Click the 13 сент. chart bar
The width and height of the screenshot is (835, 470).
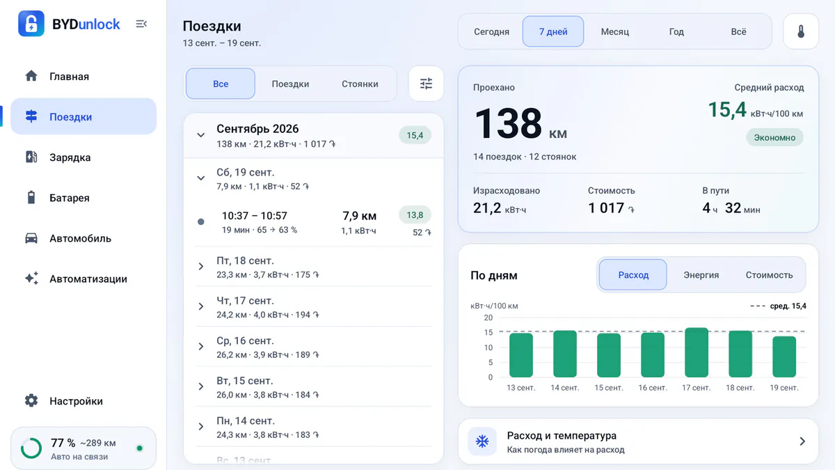[x=521, y=355]
